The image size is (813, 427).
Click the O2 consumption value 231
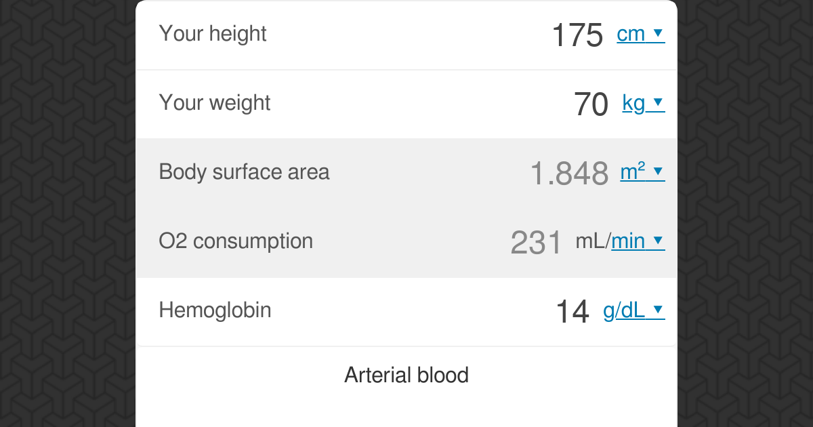point(536,241)
